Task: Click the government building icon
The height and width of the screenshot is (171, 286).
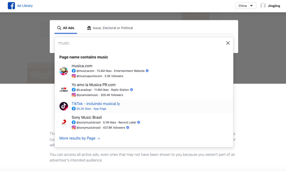Action: click(89, 28)
